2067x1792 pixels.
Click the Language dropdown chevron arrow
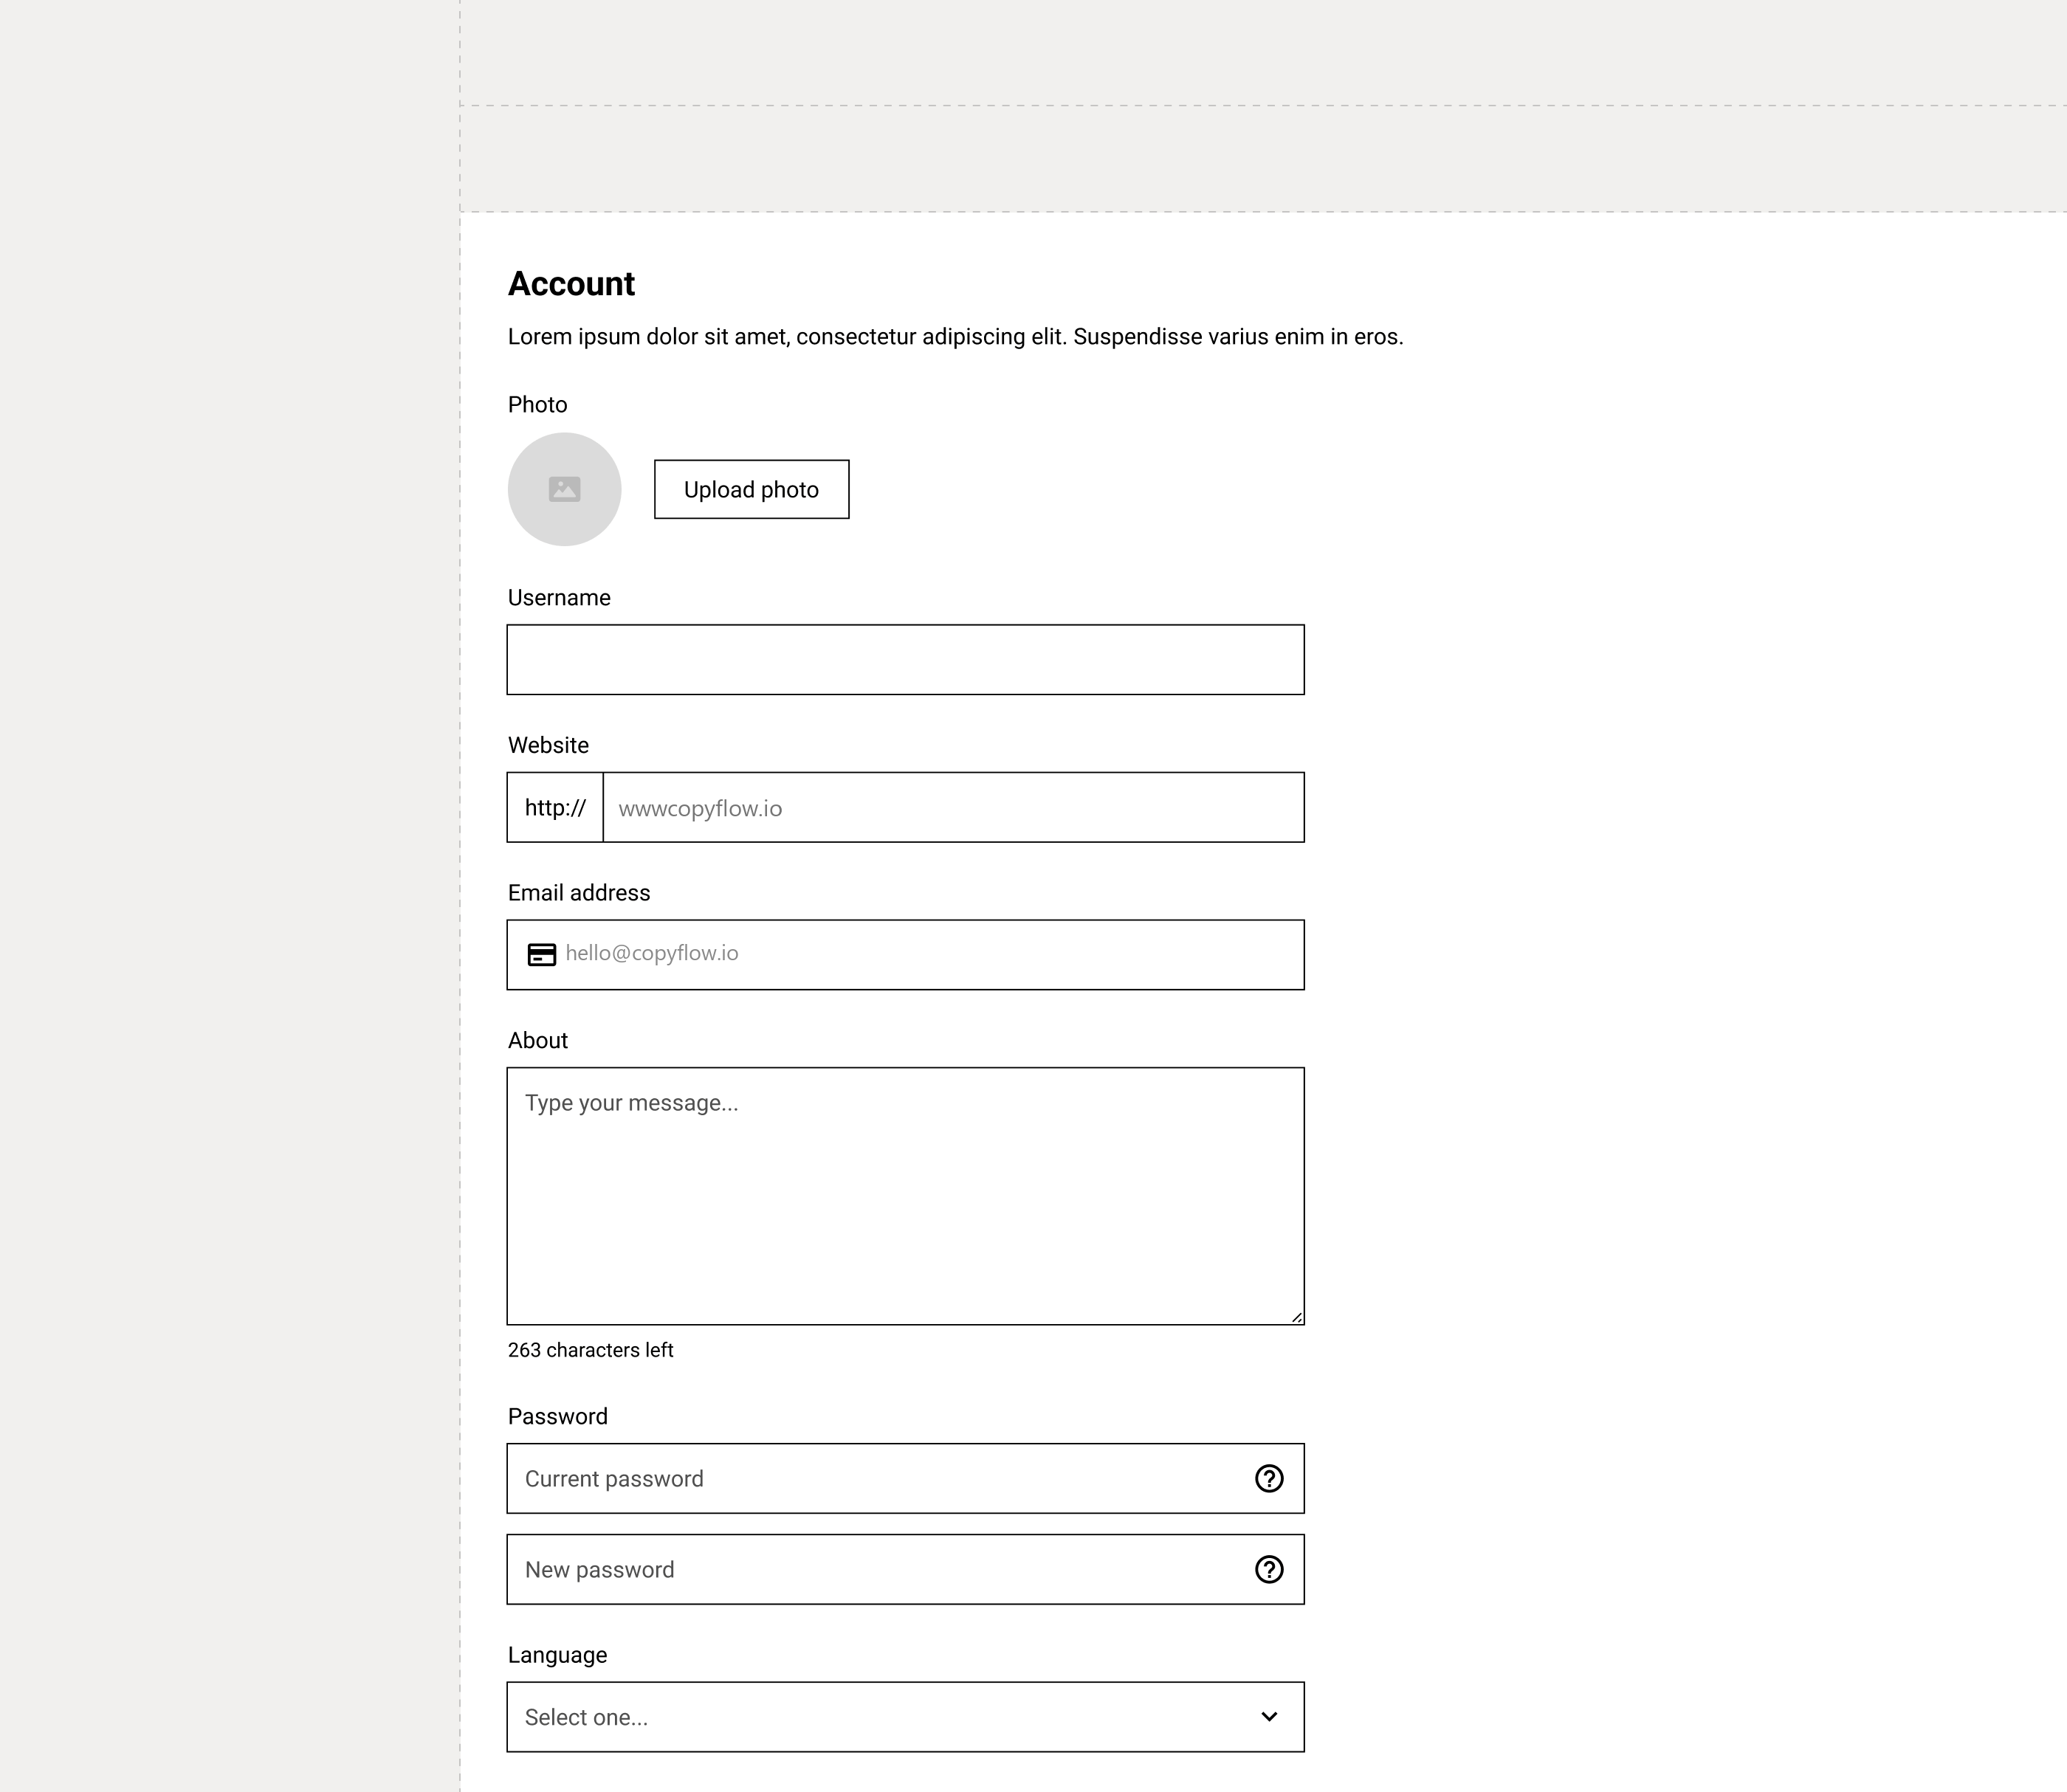point(1269,1717)
